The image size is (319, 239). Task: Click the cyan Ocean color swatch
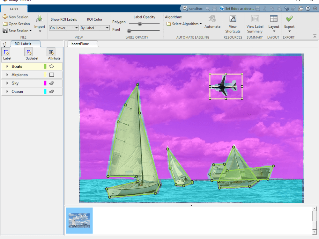click(45, 91)
